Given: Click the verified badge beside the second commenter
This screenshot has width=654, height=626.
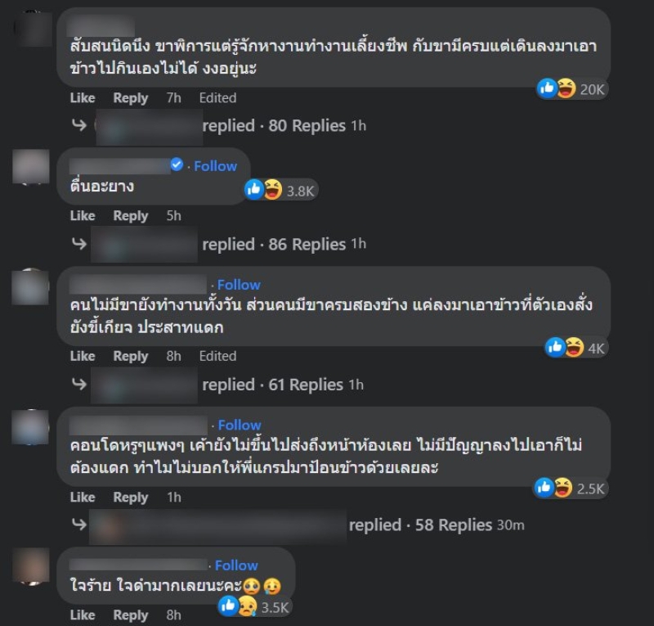Looking at the screenshot, I should tap(177, 164).
